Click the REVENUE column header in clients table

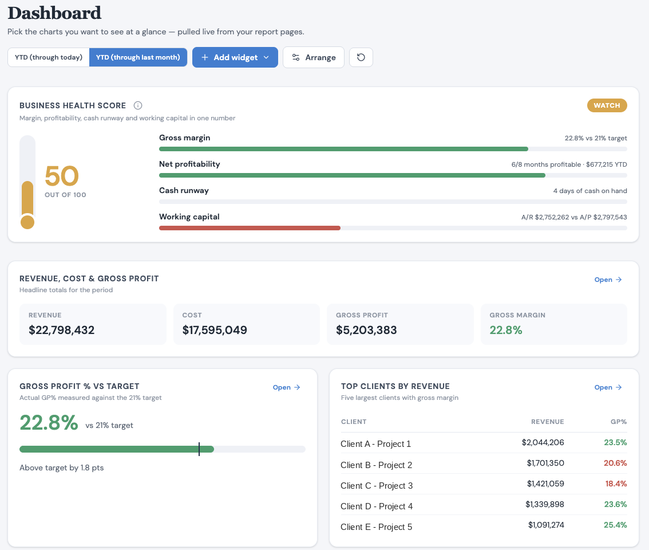[x=547, y=422]
